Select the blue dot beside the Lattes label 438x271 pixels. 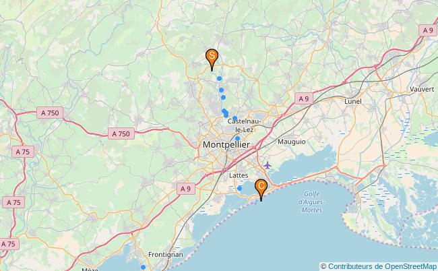239,188
